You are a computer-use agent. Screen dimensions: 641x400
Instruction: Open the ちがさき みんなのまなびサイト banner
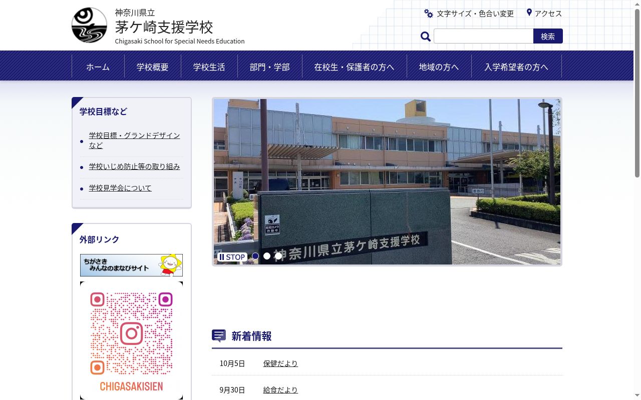[x=131, y=265]
